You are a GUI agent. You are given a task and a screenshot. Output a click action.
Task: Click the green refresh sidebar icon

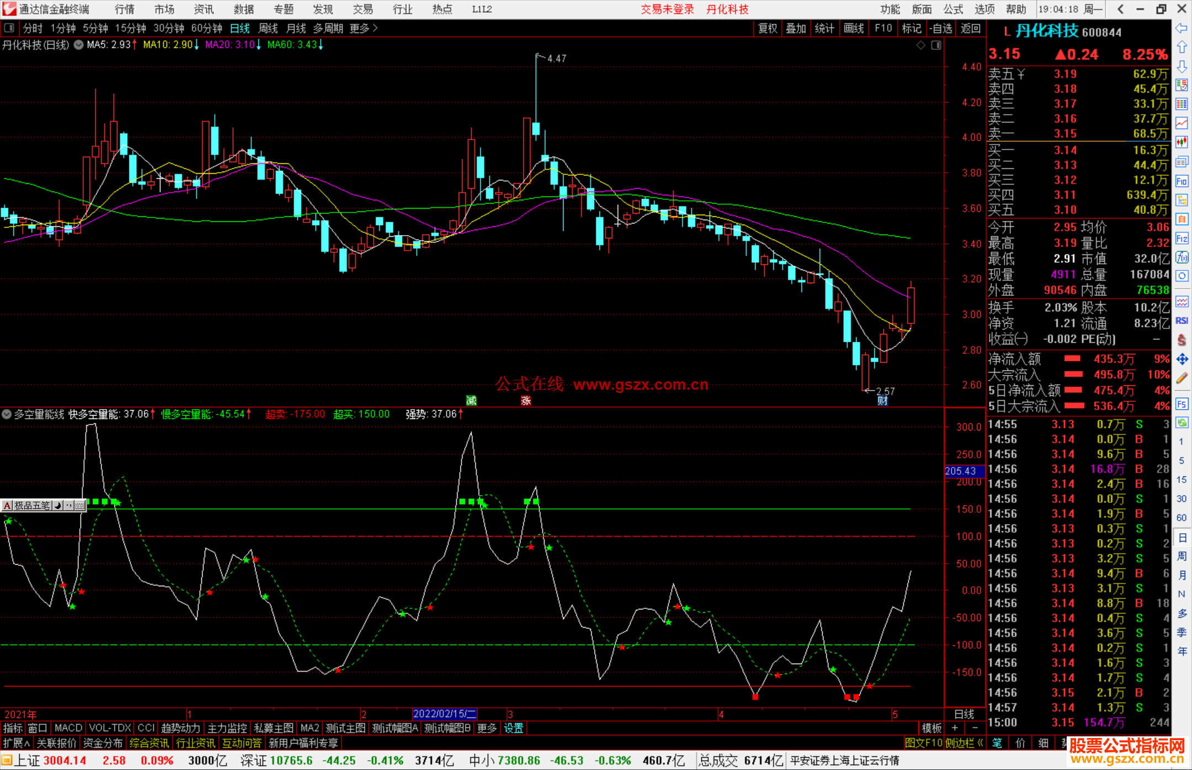(1182, 423)
